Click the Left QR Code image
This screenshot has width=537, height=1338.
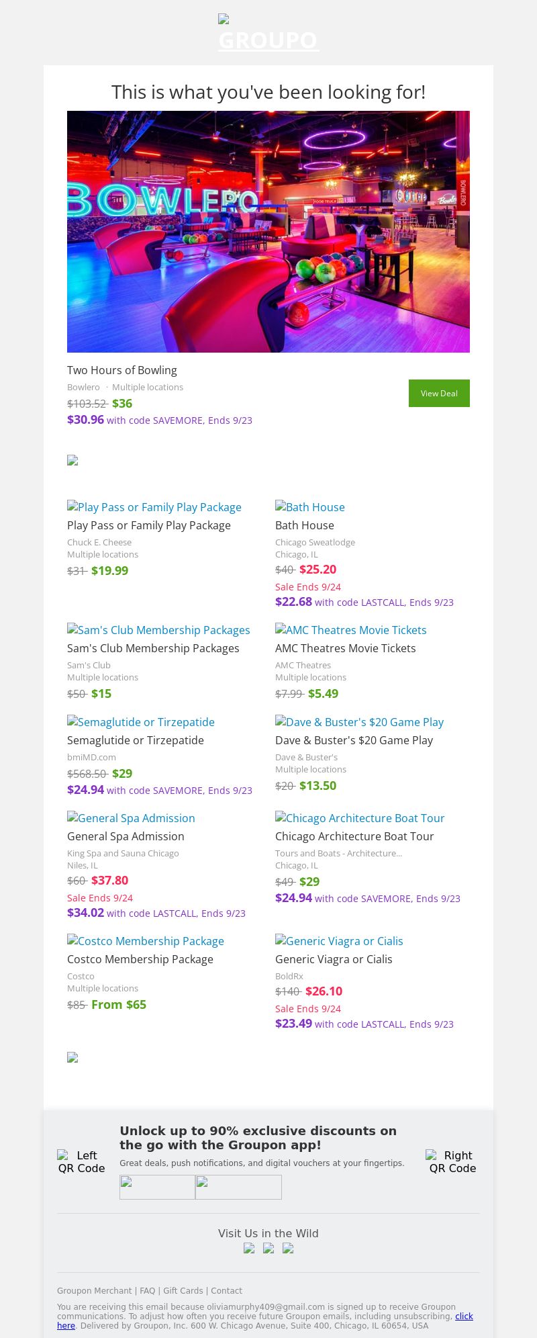(x=81, y=1161)
